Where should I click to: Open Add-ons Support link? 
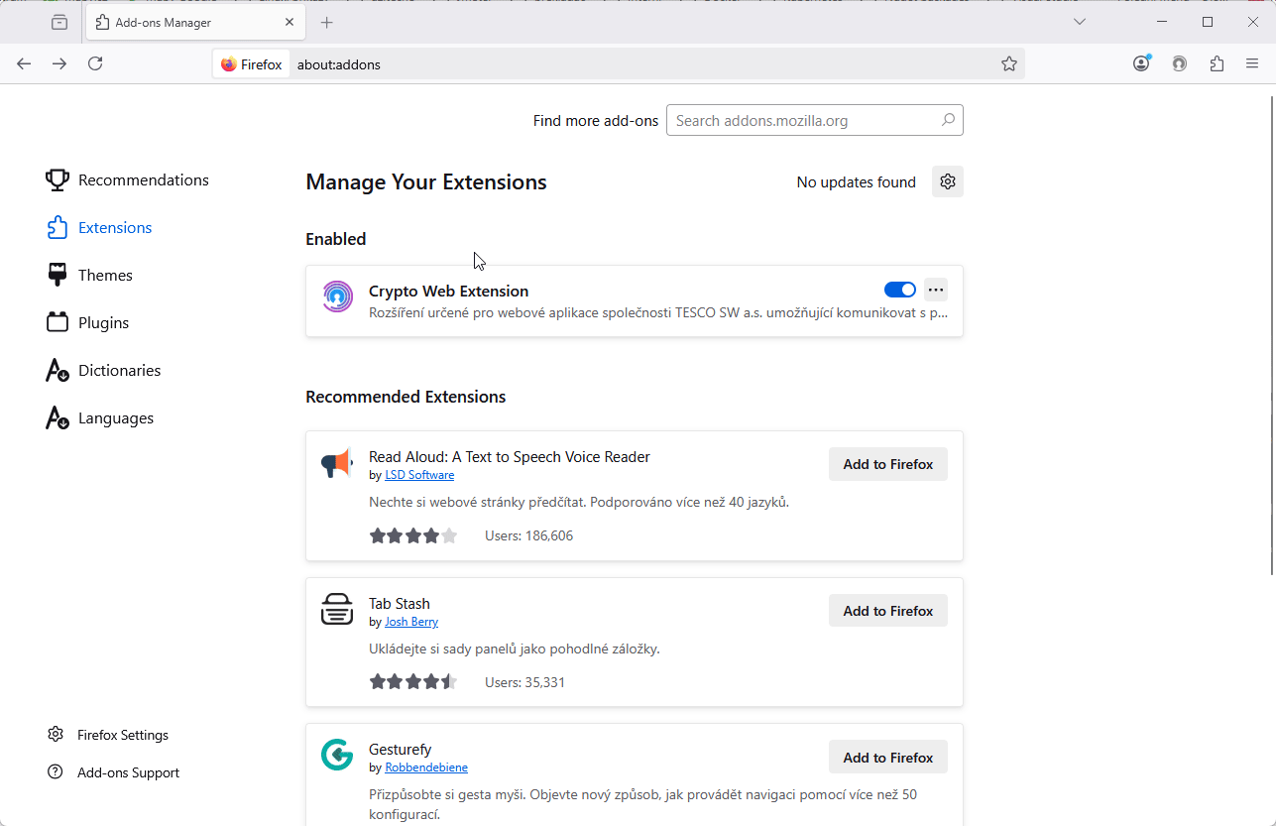[113, 772]
